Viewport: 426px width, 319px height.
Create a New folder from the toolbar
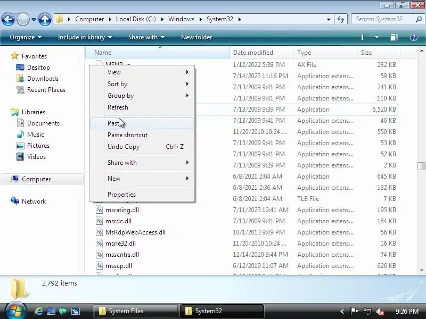[x=196, y=37]
